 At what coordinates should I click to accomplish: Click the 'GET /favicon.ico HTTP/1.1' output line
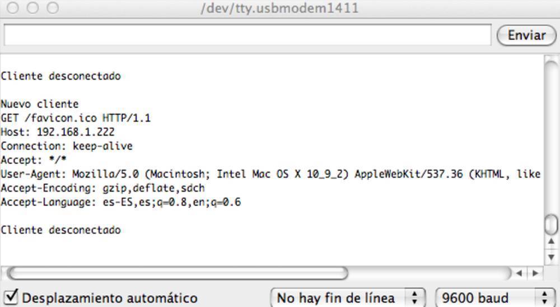point(76,118)
